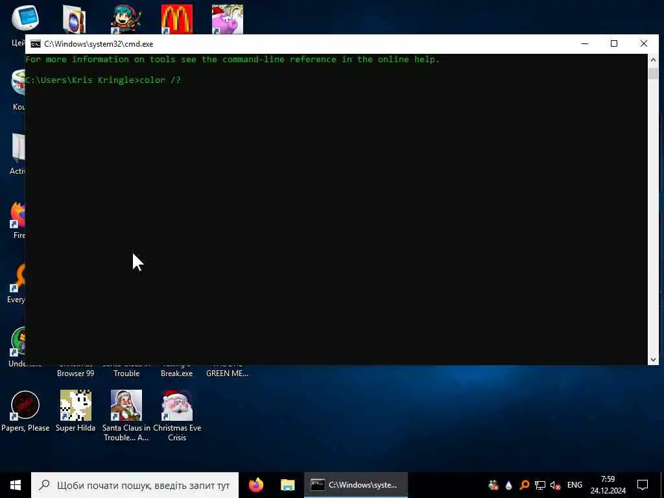The image size is (664, 498).
Task: Open the clock showing 7:59 24.12.2024
Action: coord(608,485)
